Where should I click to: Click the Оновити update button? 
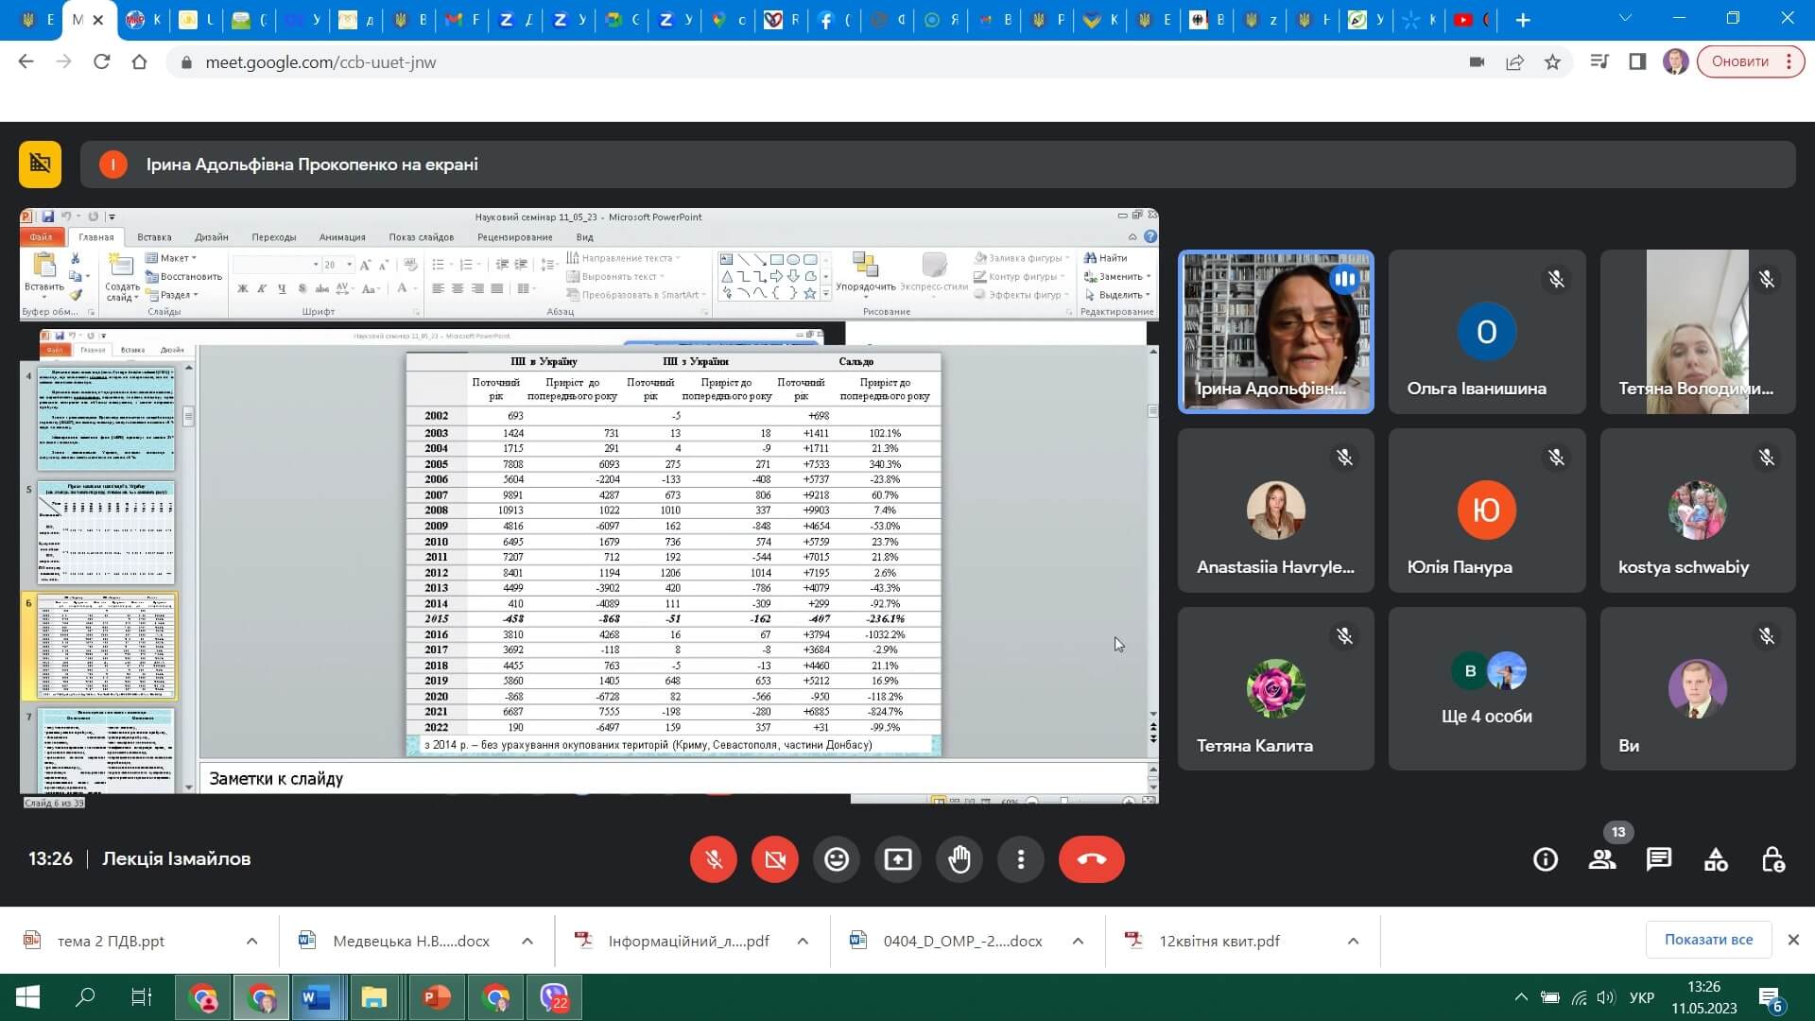tap(1750, 62)
